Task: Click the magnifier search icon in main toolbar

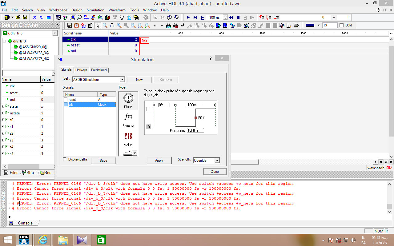Action: coord(79,18)
